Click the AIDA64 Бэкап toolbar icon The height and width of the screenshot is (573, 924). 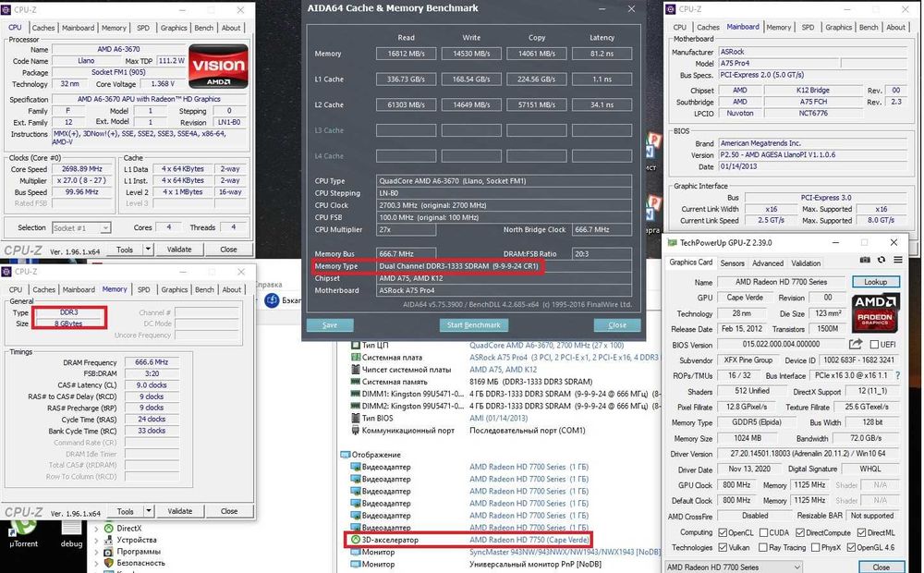(x=272, y=300)
